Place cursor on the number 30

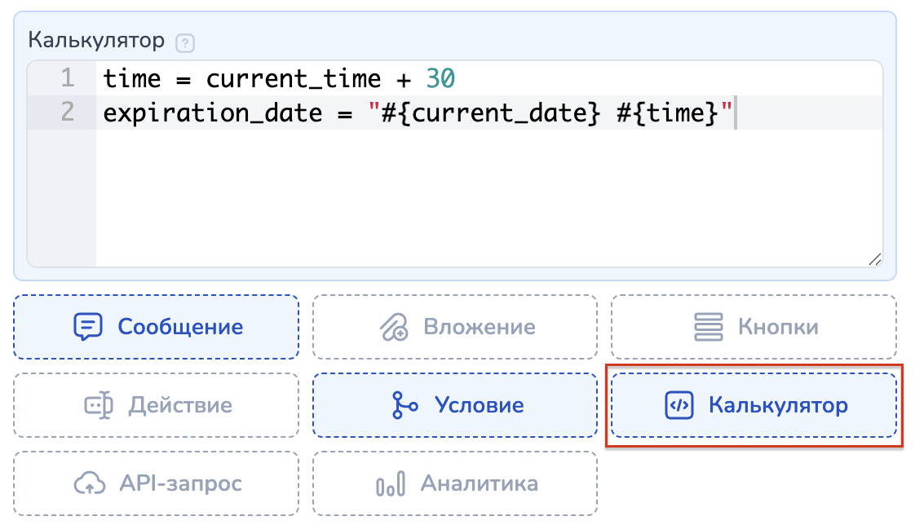(440, 79)
